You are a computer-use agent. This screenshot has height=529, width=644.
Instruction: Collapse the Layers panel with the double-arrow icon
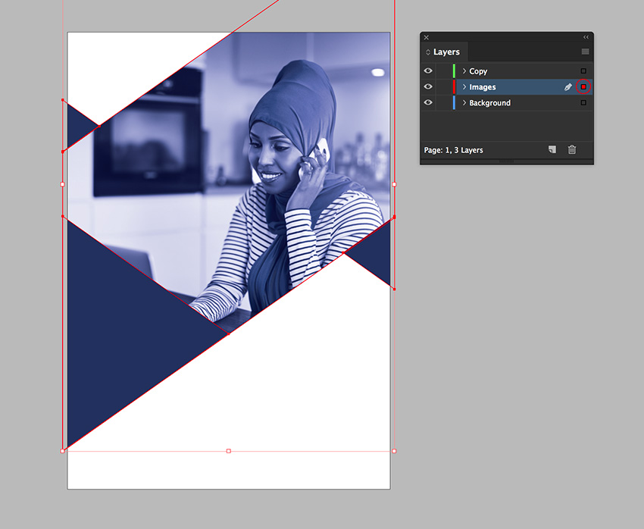[586, 37]
